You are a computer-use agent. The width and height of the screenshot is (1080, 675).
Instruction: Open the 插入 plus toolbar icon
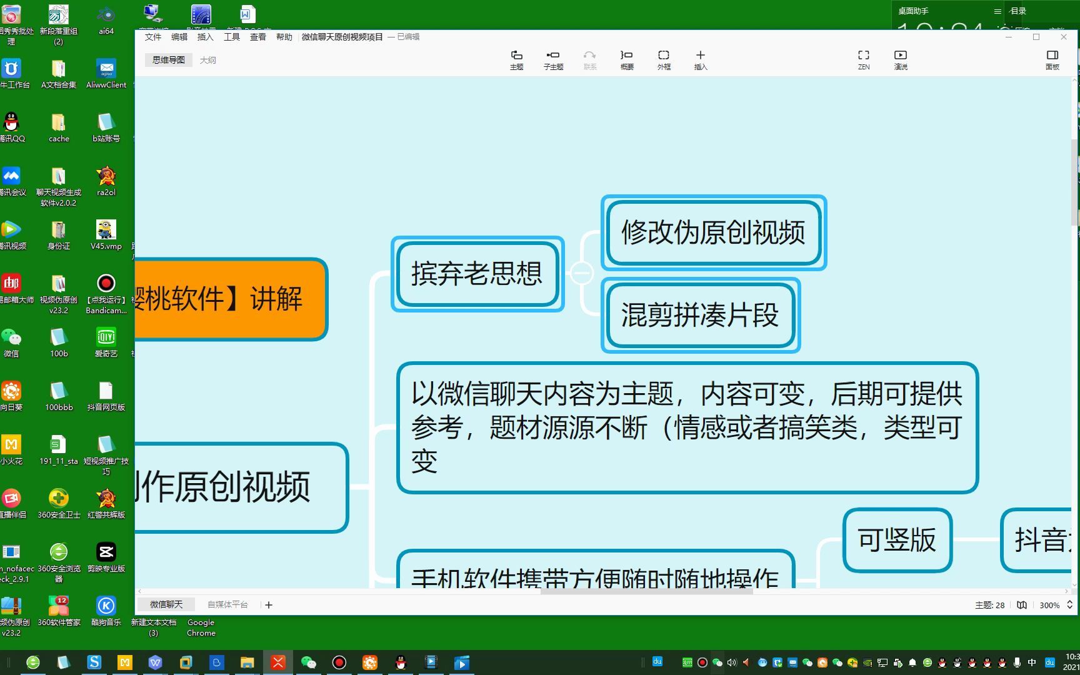click(701, 59)
